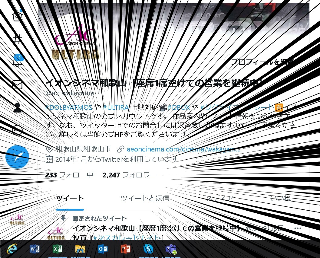This screenshot has width=320, height=258.
Task: Open Direct Messages envelope icon
Action: point(17,85)
